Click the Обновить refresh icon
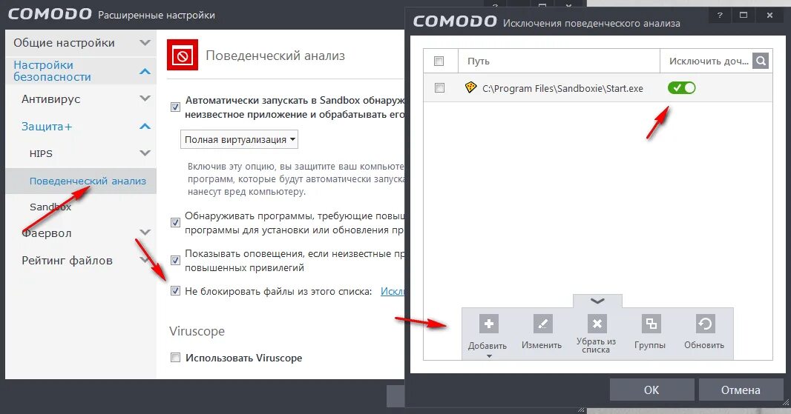This screenshot has height=414, width=791. point(705,324)
